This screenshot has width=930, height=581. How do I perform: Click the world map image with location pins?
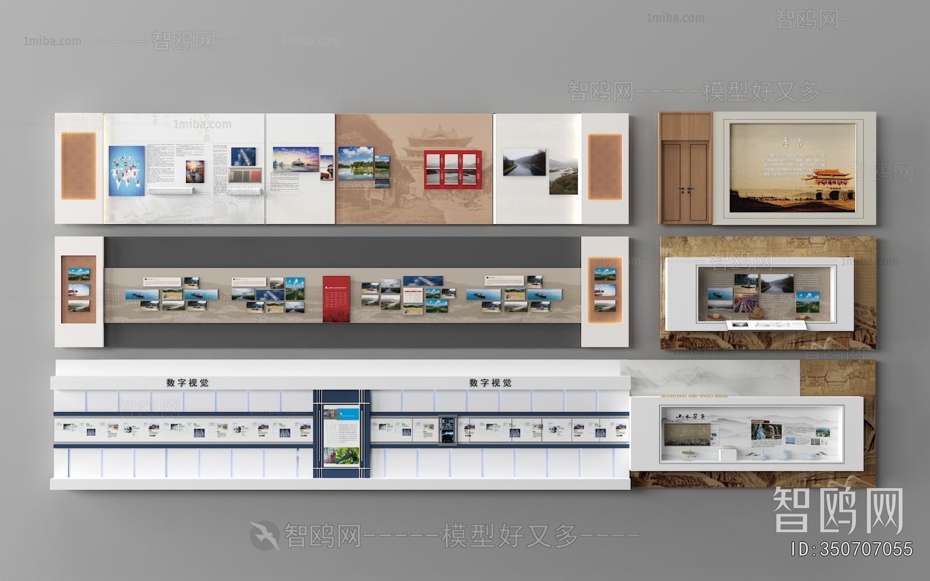pyautogui.click(x=126, y=171)
